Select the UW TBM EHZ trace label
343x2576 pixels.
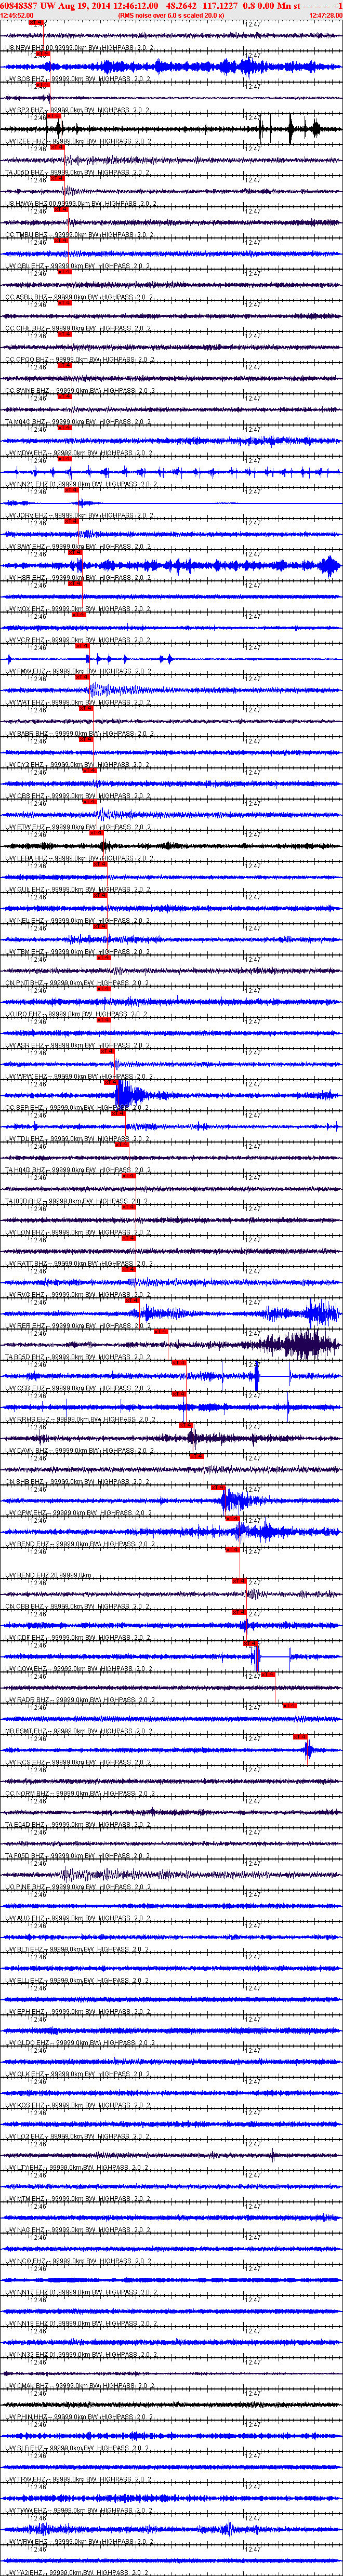(x=78, y=953)
